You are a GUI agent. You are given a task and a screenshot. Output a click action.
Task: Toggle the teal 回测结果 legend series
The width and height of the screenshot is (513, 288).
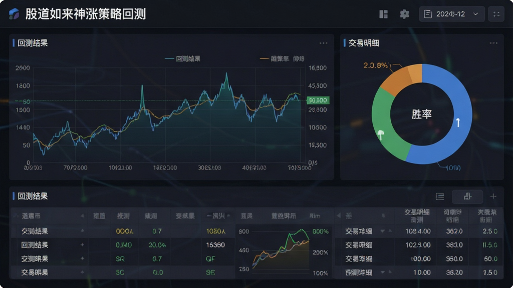pyautogui.click(x=182, y=59)
